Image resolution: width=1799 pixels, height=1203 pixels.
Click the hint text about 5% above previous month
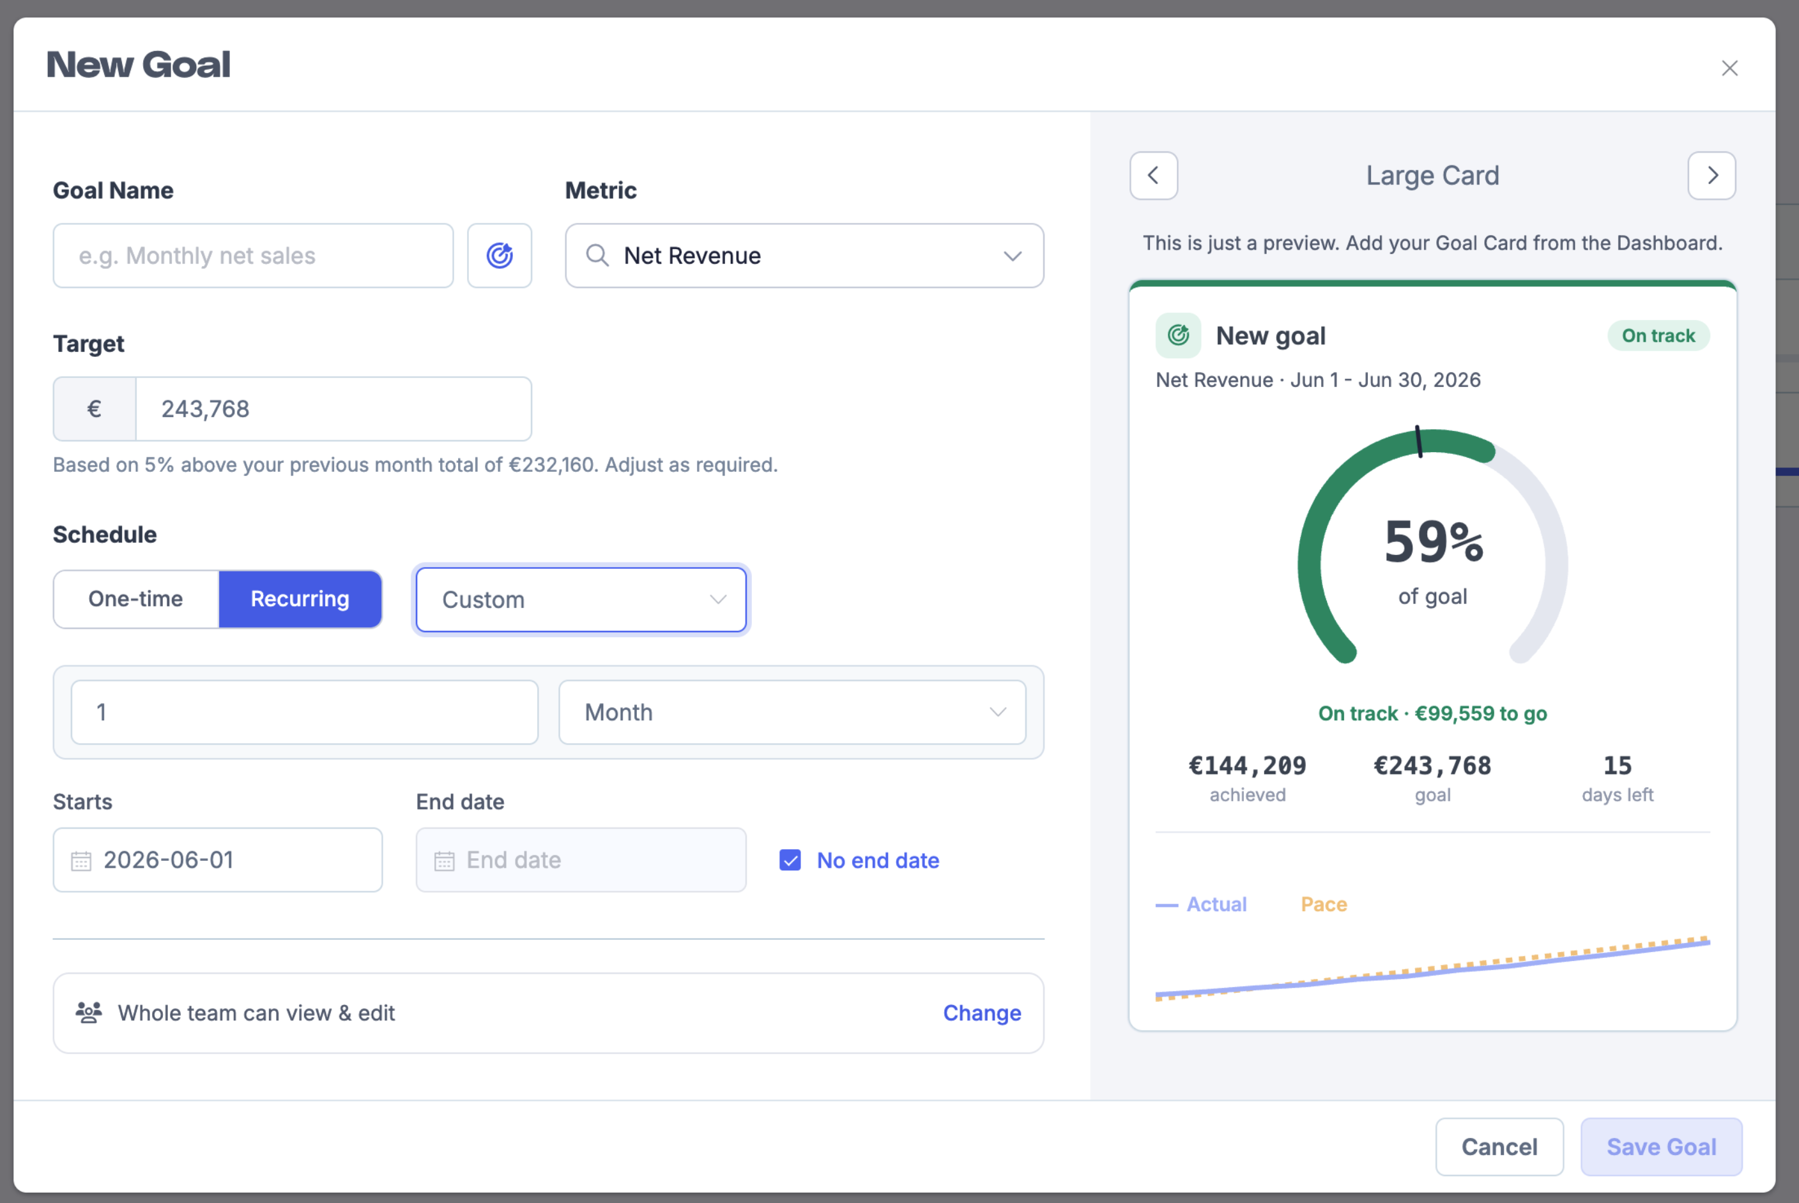[x=415, y=465]
